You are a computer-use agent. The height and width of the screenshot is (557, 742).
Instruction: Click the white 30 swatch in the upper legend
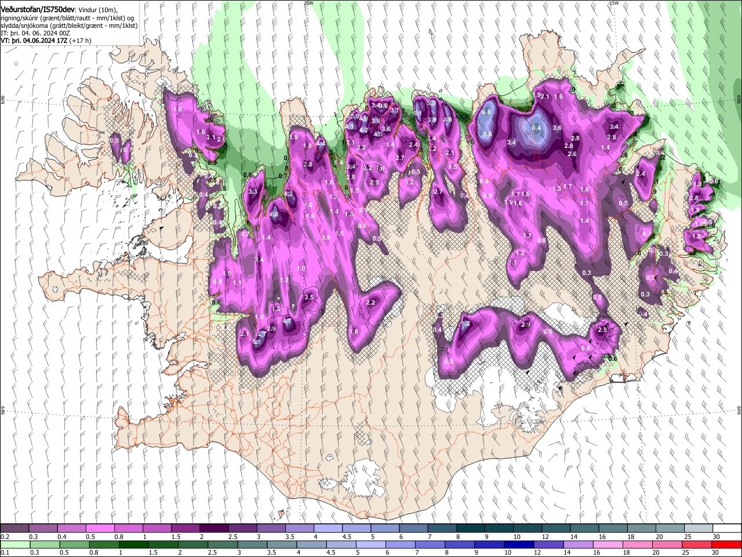[727, 529]
